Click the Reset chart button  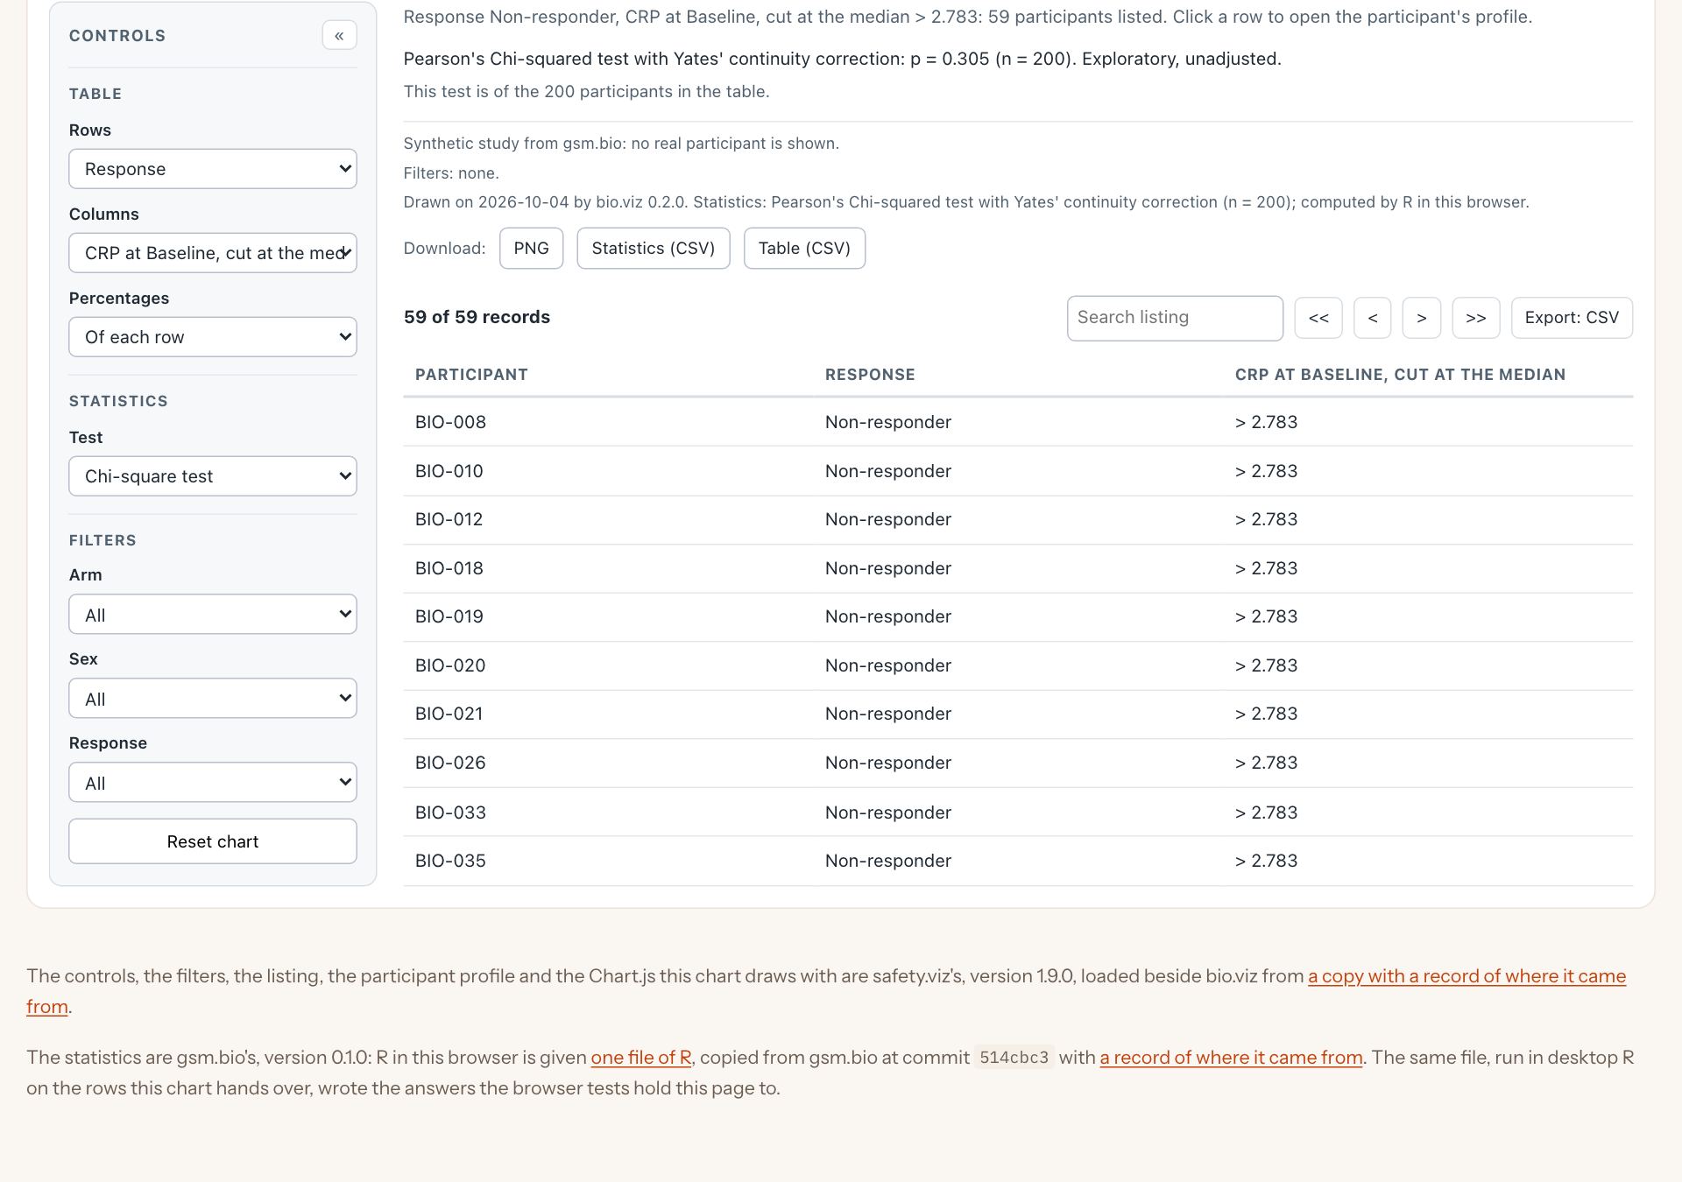pos(213,841)
